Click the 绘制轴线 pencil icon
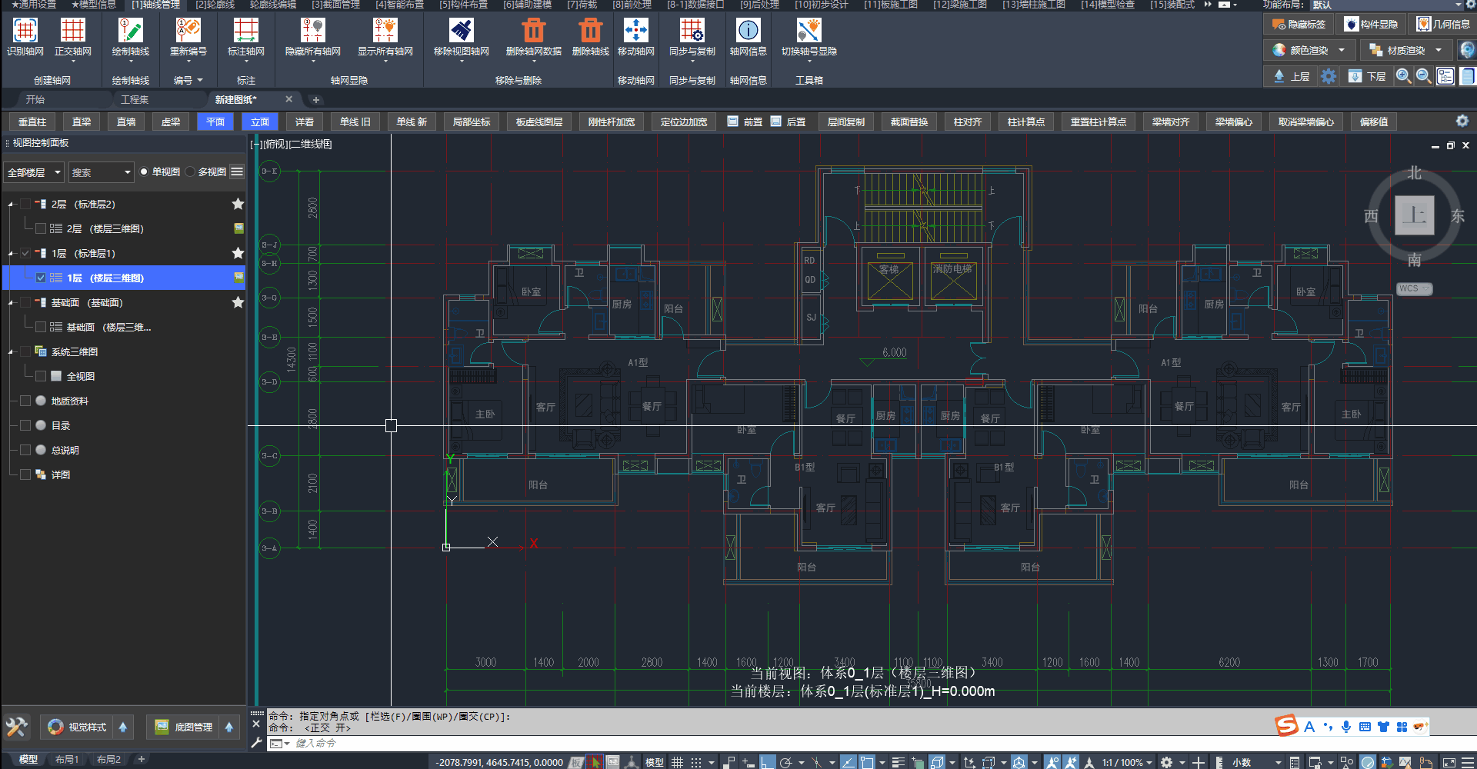 [130, 31]
